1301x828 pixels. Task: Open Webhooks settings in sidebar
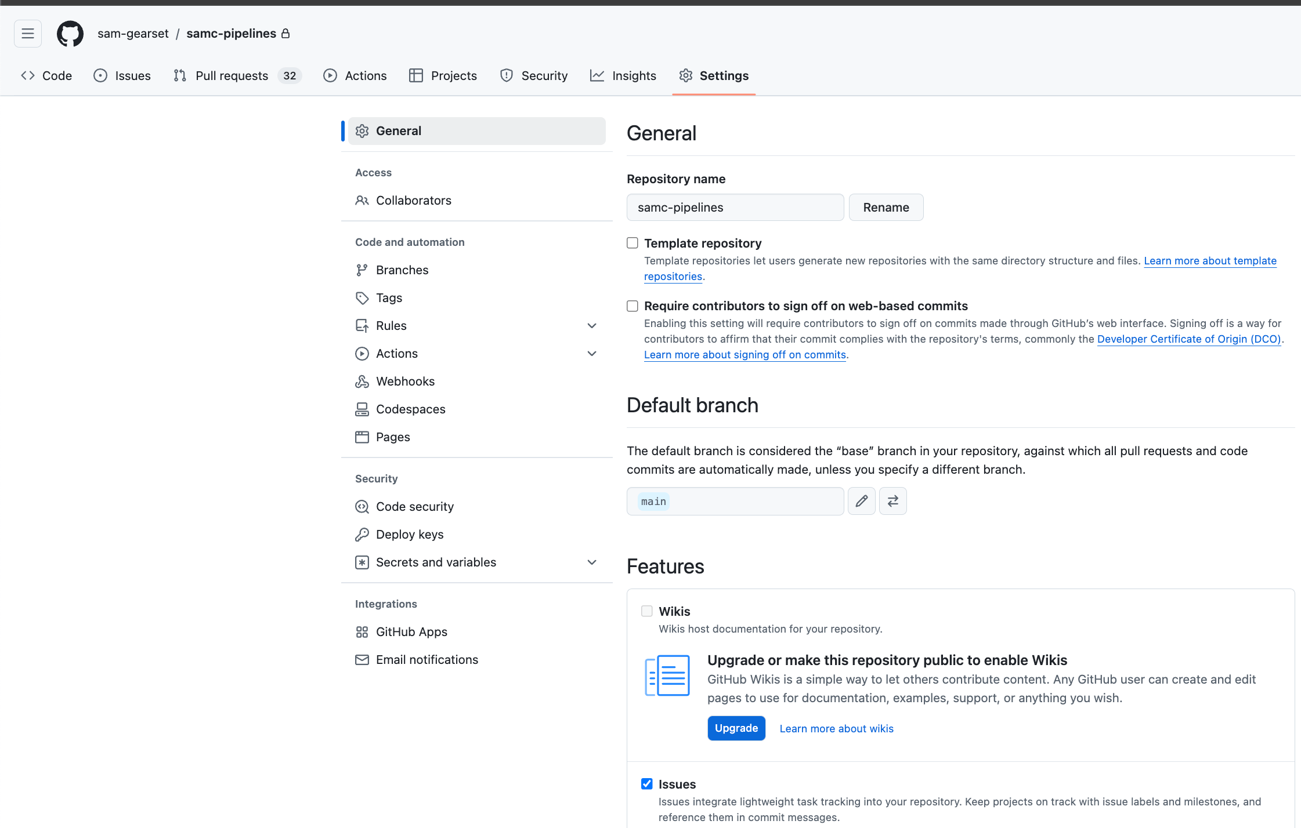click(x=405, y=382)
